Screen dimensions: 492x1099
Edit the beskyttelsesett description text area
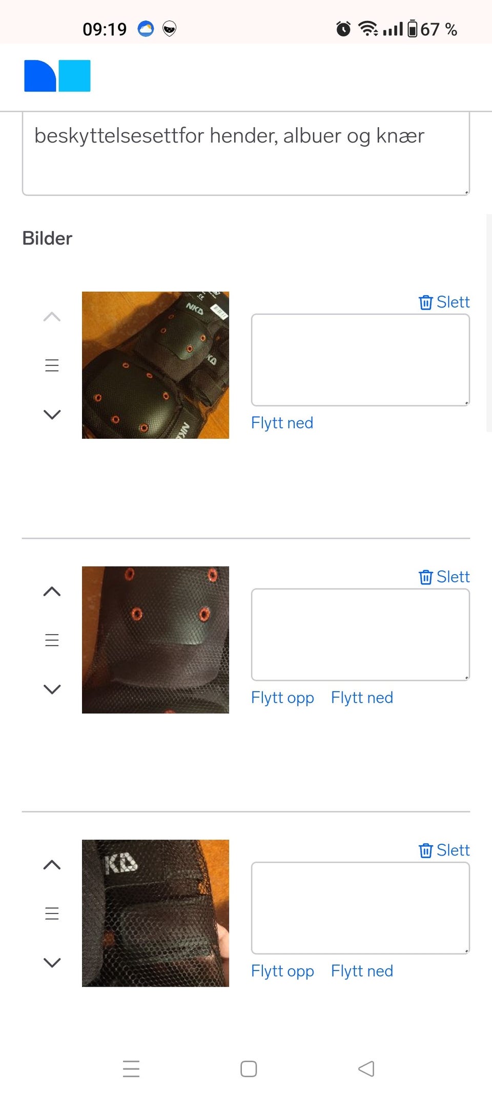246,154
